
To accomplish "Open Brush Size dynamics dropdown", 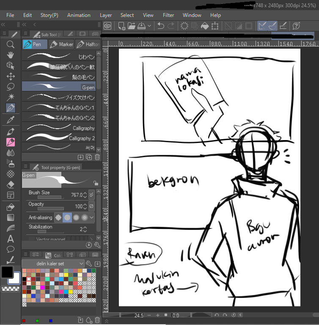I will 91,195.
